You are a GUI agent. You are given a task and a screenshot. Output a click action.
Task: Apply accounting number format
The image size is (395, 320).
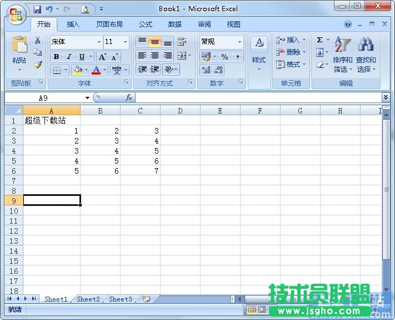click(206, 57)
